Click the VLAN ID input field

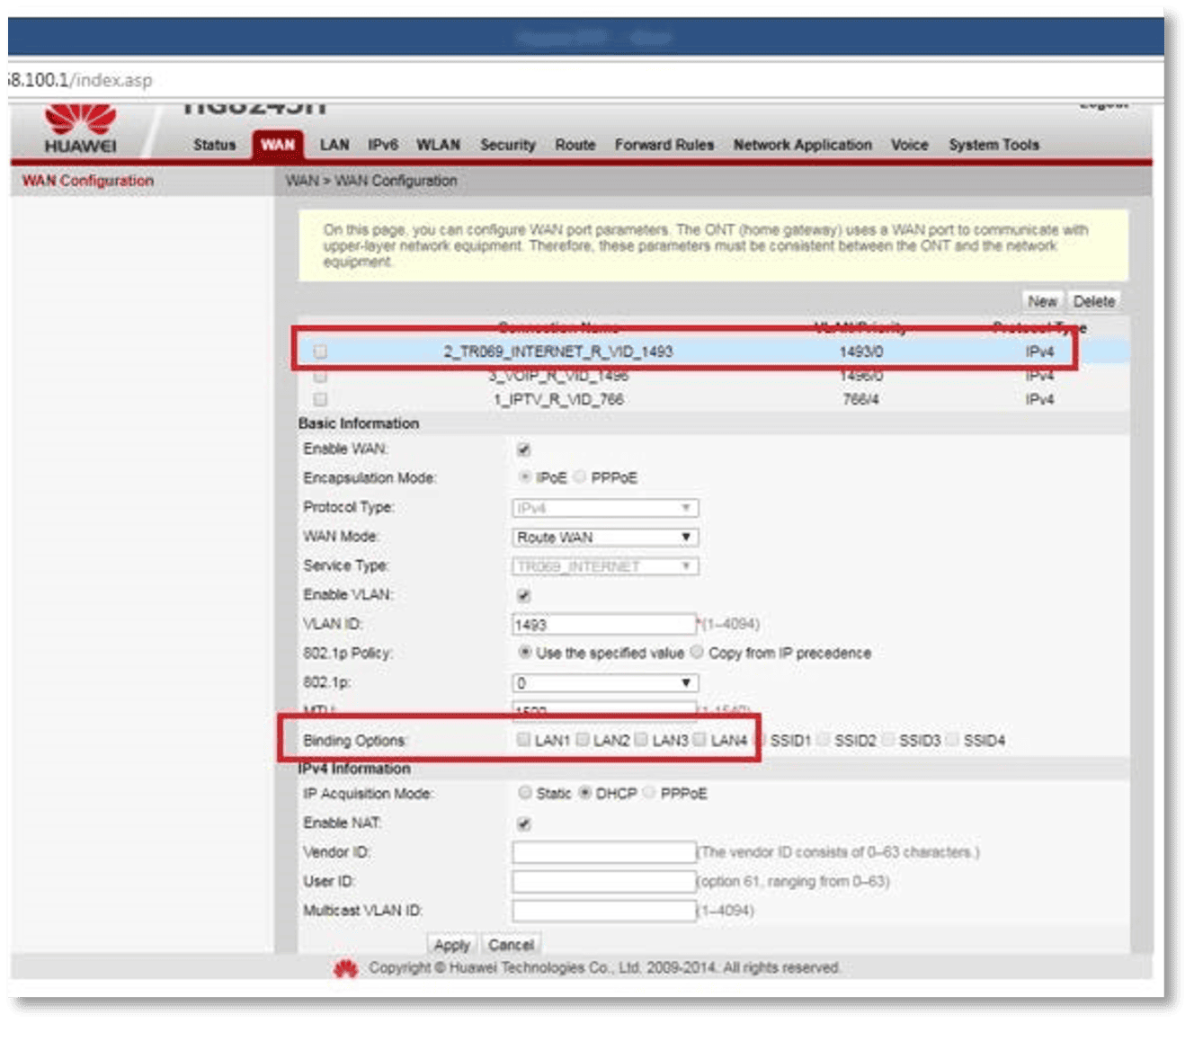[x=604, y=624]
